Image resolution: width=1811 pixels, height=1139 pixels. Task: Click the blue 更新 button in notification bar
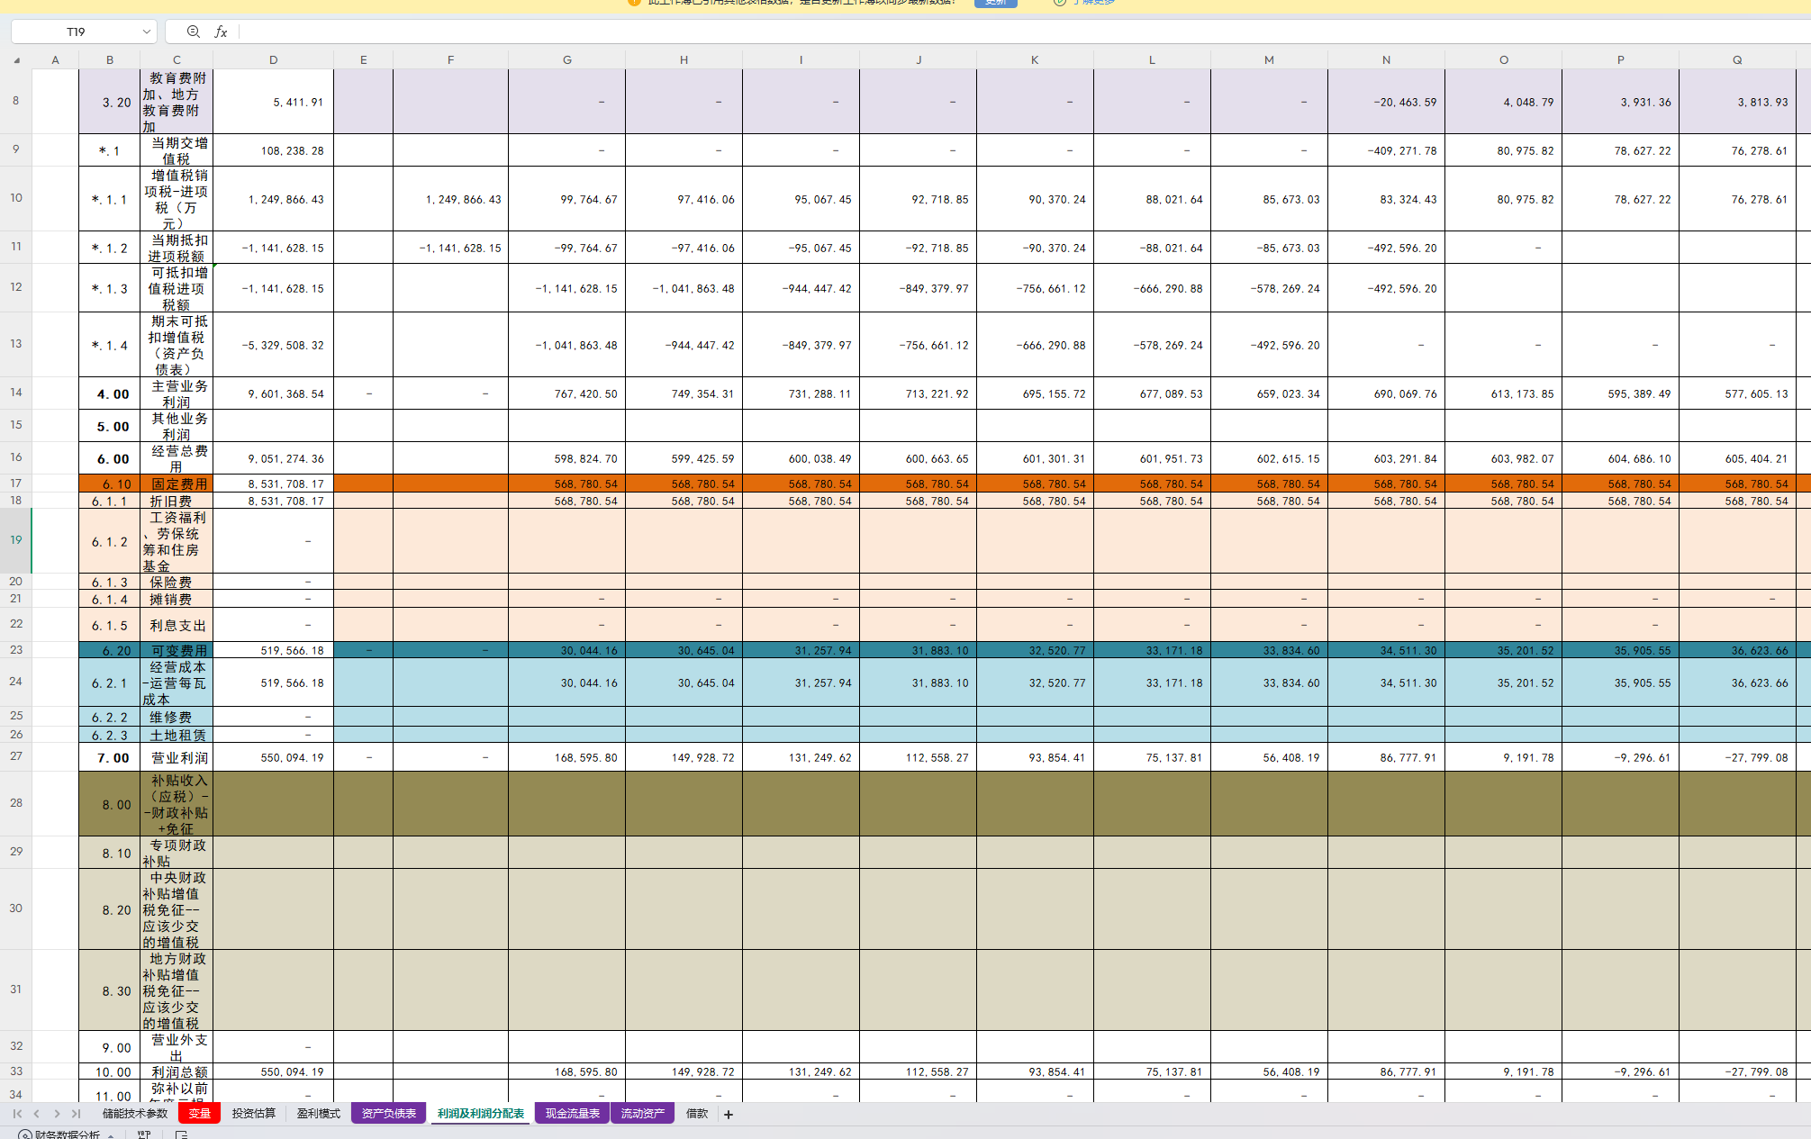click(995, 3)
